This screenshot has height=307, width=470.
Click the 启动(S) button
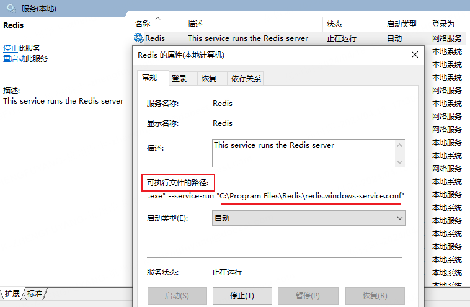click(177, 296)
